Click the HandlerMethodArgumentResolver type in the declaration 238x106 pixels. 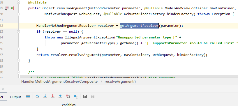[66, 26]
